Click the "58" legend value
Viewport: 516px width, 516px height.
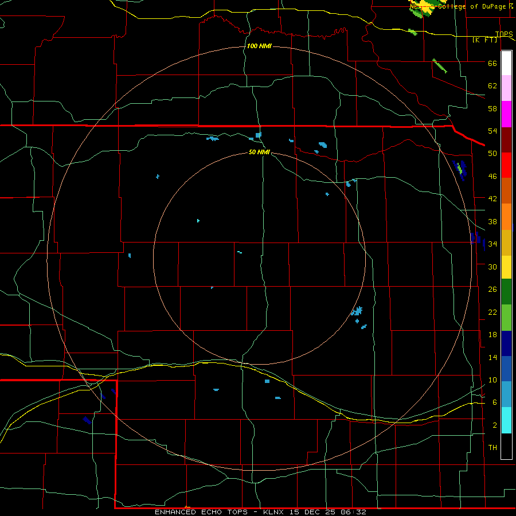pyautogui.click(x=492, y=108)
